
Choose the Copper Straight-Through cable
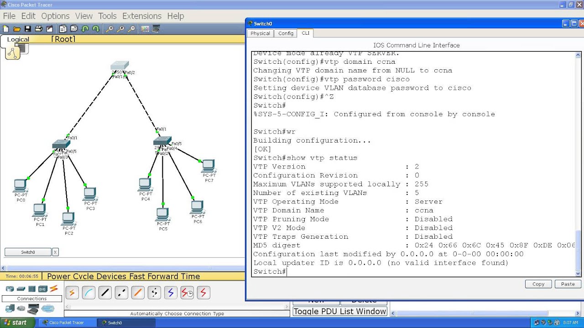pyautogui.click(x=105, y=292)
